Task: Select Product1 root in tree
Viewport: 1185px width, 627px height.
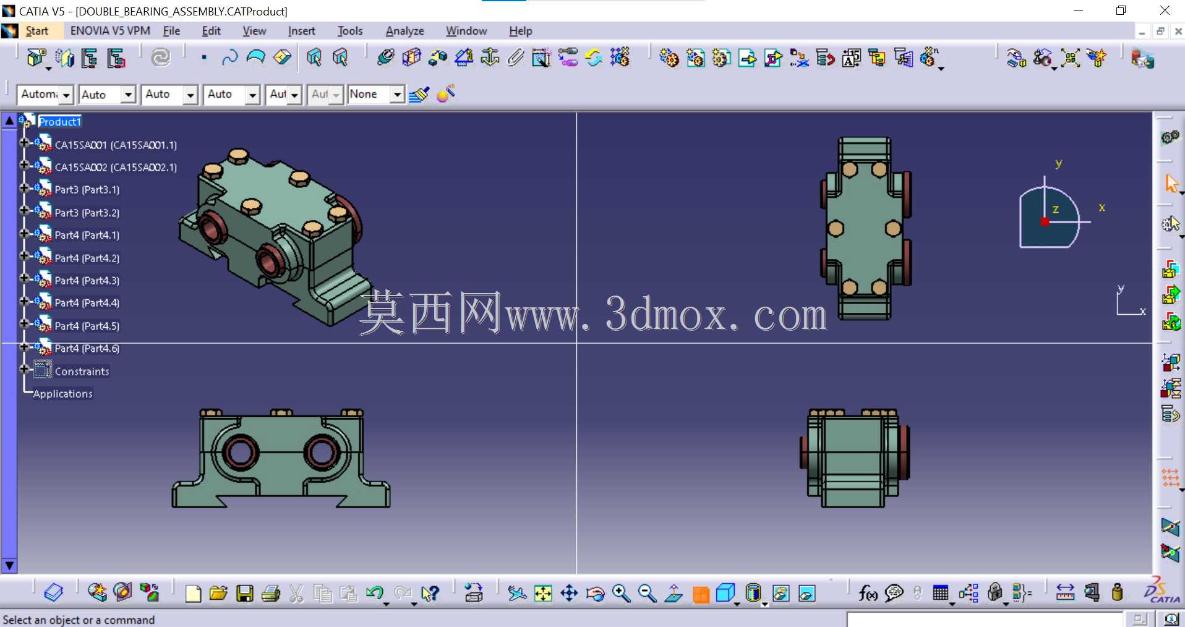Action: (59, 122)
